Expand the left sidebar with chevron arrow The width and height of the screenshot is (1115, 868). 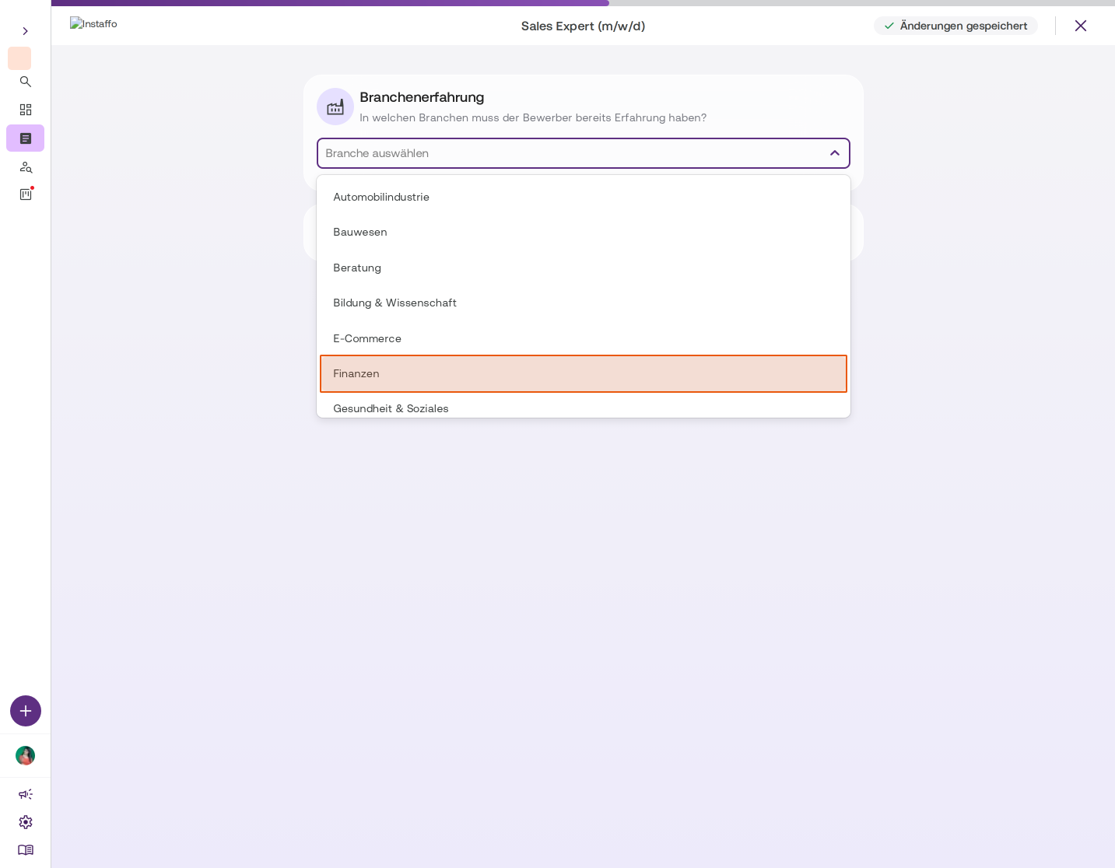click(x=26, y=31)
